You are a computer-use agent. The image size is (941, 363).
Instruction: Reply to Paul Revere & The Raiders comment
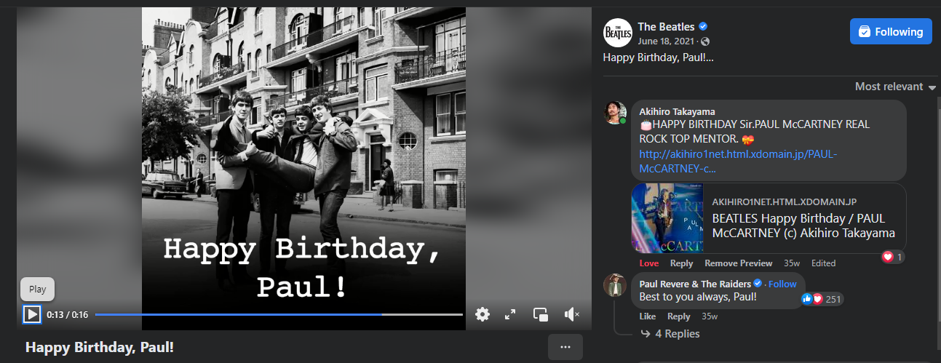678,316
